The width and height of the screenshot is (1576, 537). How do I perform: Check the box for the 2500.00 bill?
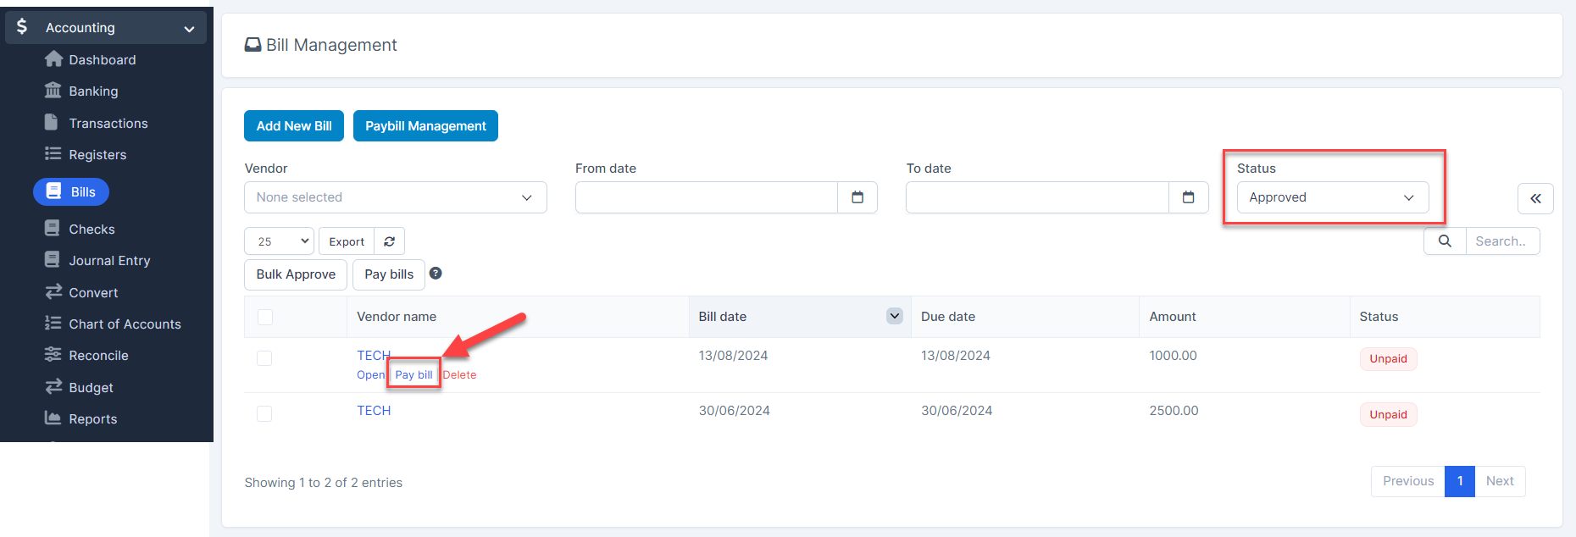pyautogui.click(x=265, y=413)
